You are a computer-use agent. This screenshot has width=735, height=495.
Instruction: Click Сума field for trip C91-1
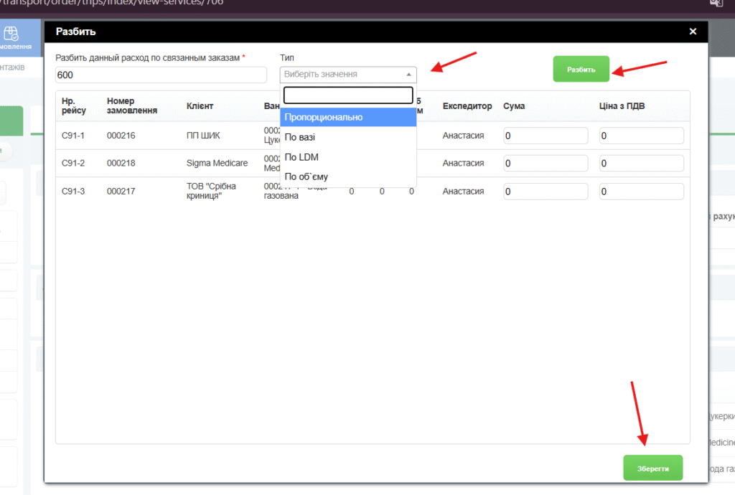(546, 136)
